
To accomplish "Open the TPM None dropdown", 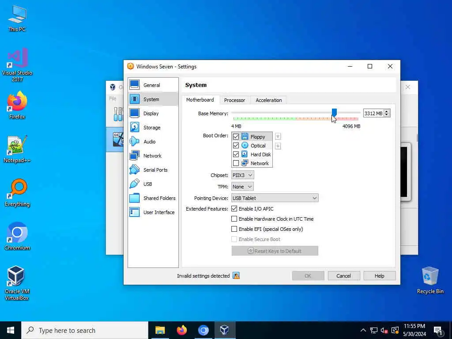I will pos(242,187).
